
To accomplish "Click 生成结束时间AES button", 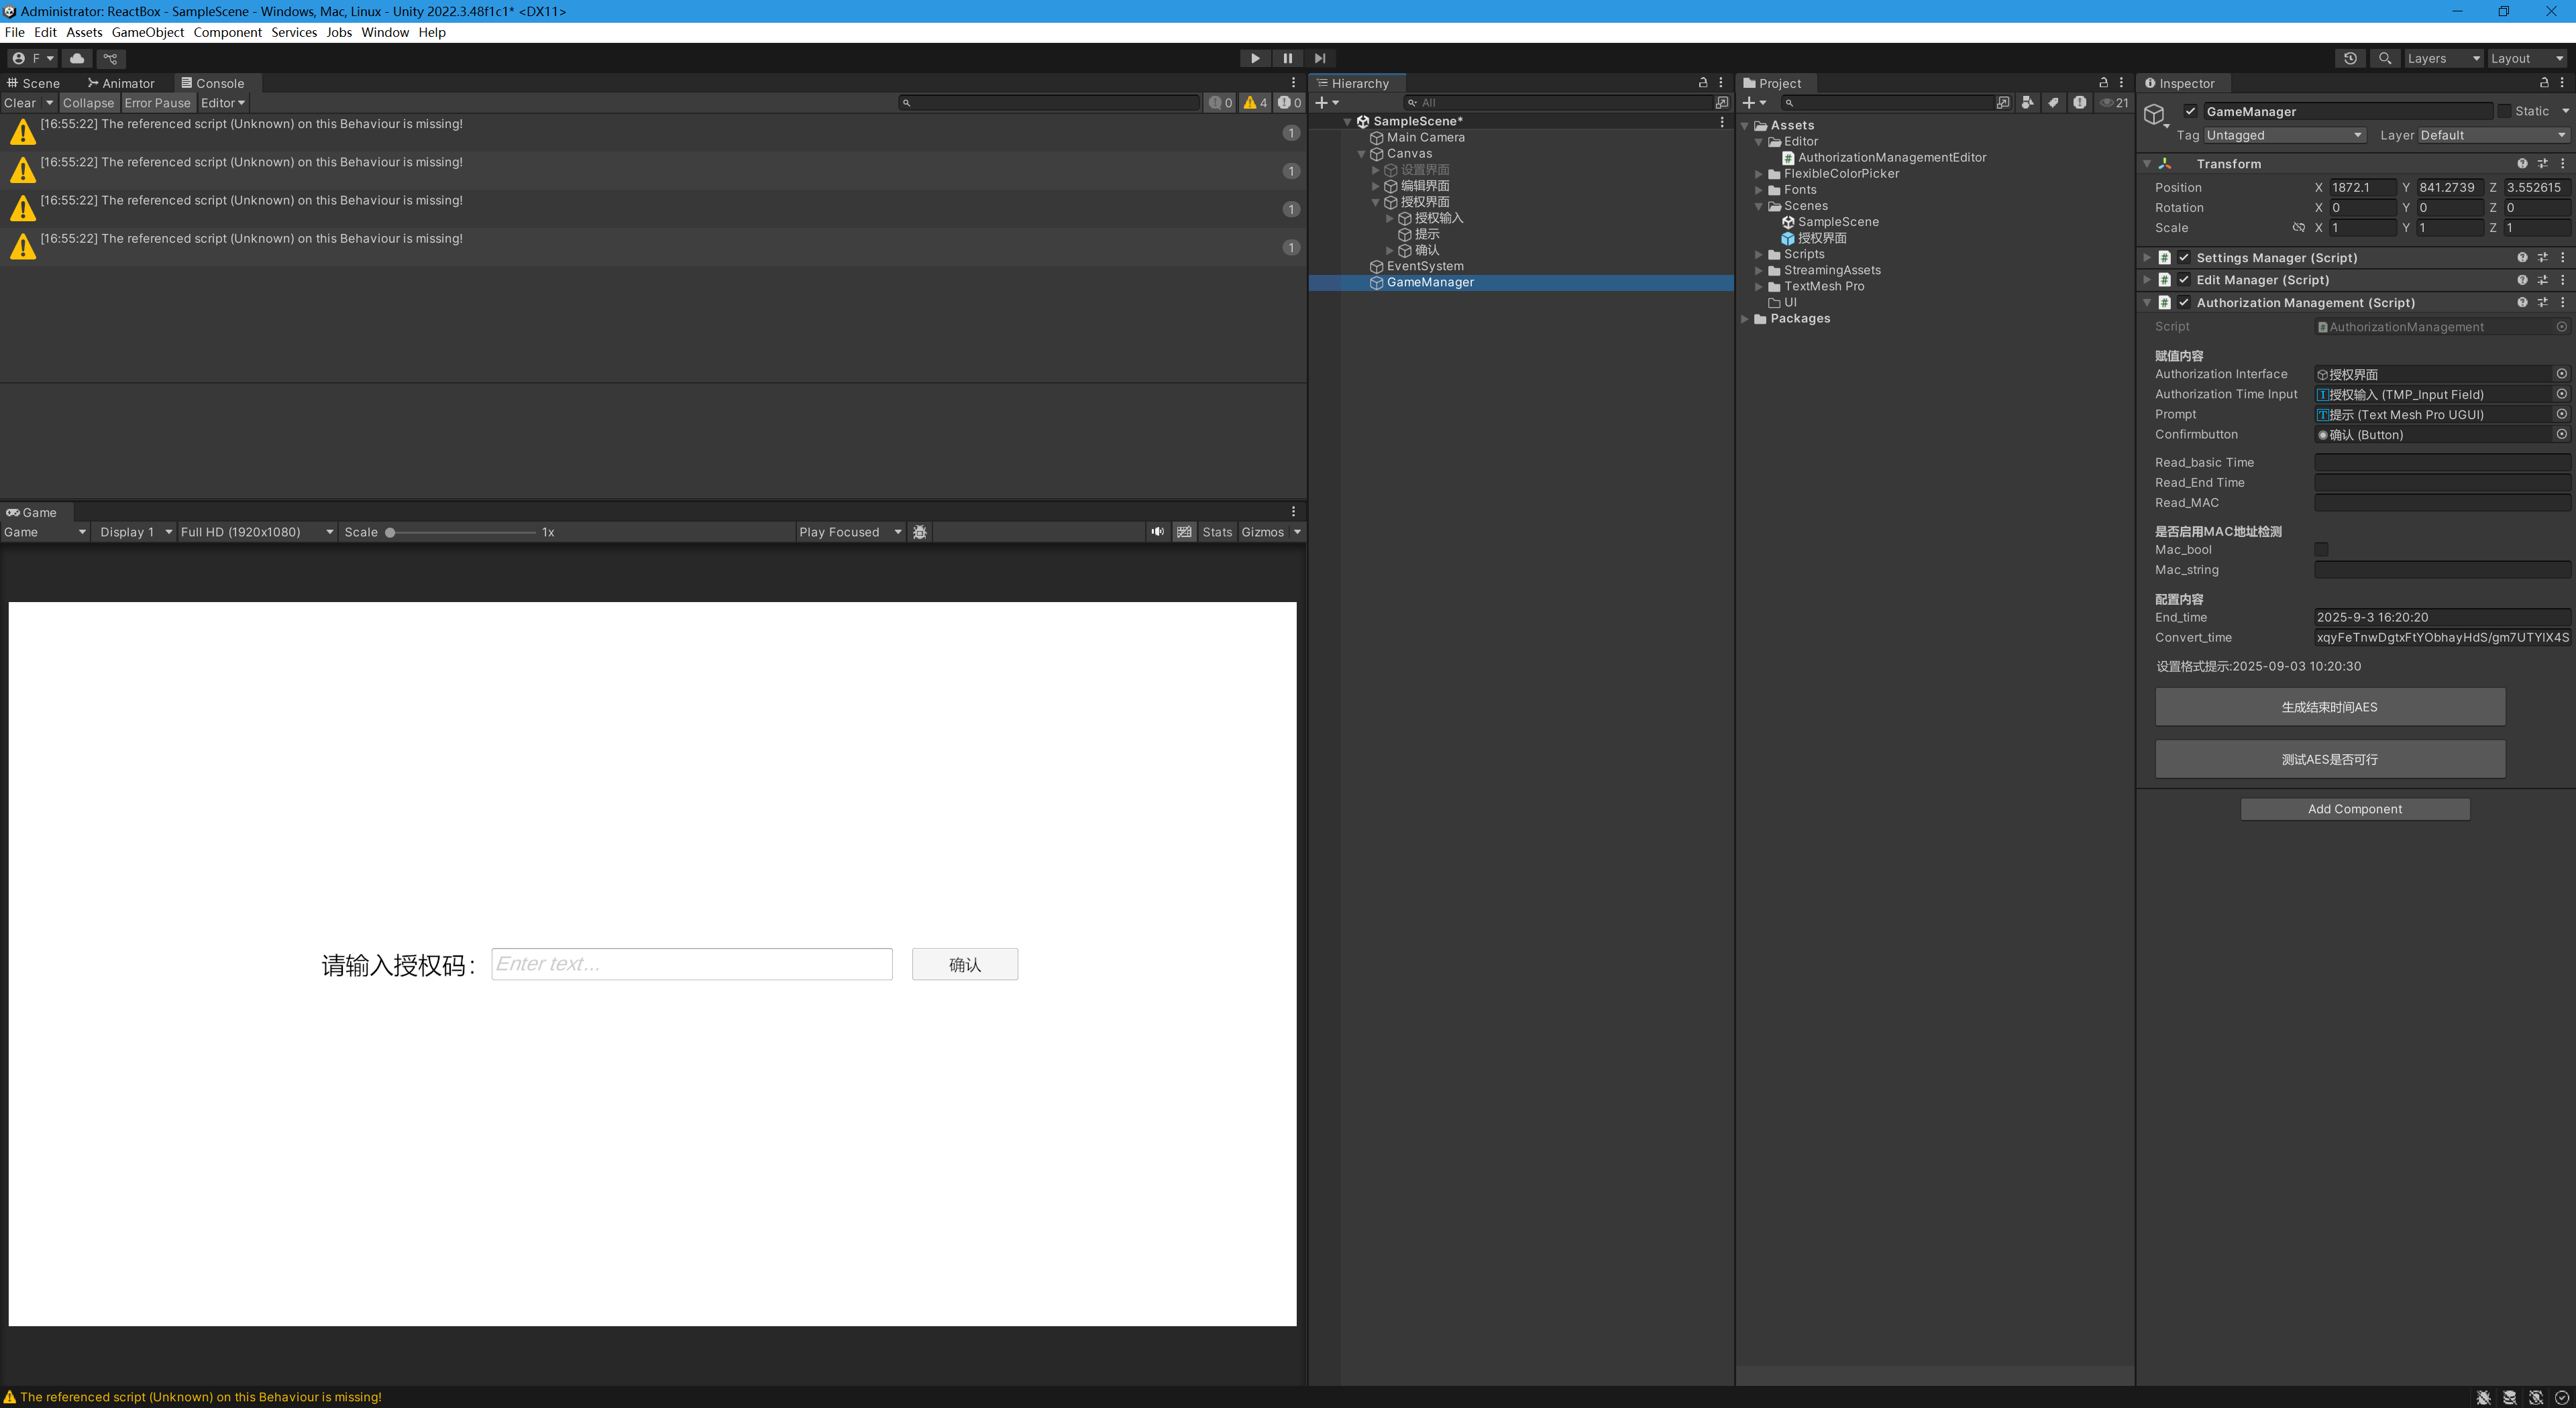I will pos(2330,707).
